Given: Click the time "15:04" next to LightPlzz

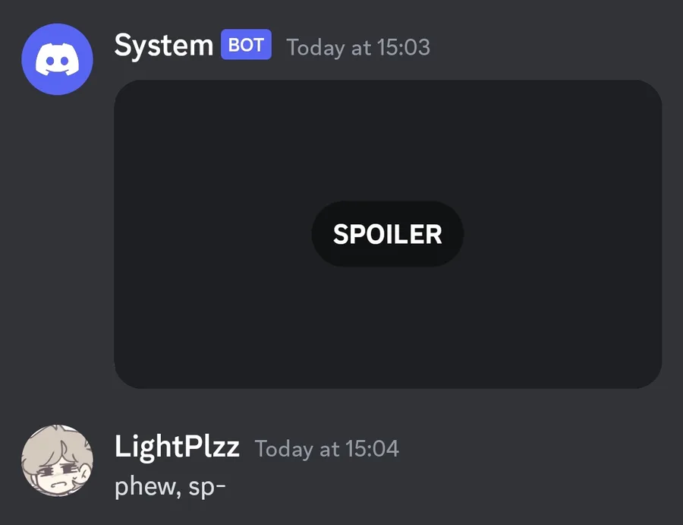Looking at the screenshot, I should pyautogui.click(x=371, y=449).
